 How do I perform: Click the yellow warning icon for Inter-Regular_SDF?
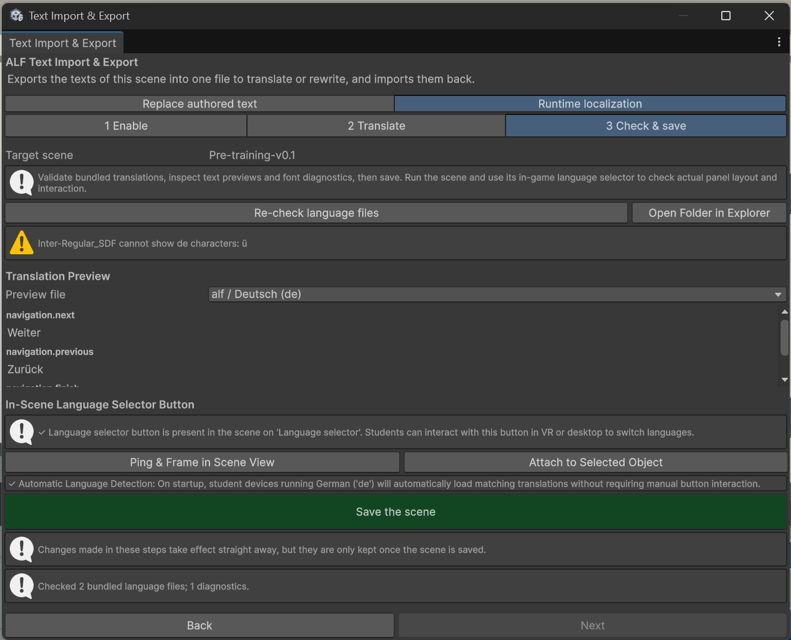click(x=21, y=243)
